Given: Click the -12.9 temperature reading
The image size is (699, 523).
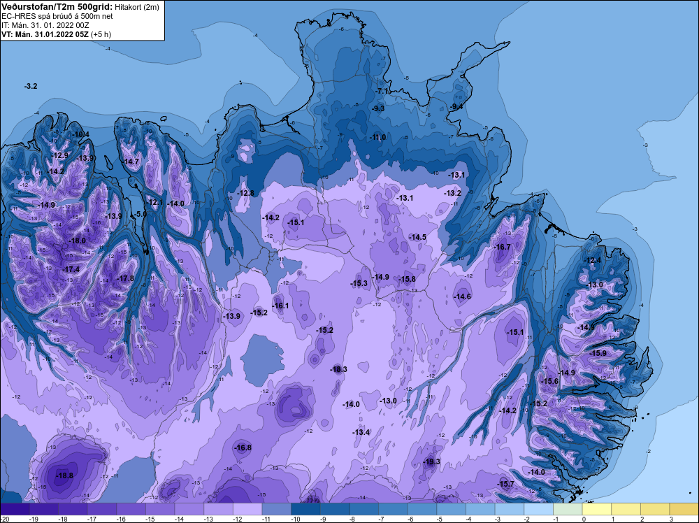Looking at the screenshot, I should (x=59, y=156).
